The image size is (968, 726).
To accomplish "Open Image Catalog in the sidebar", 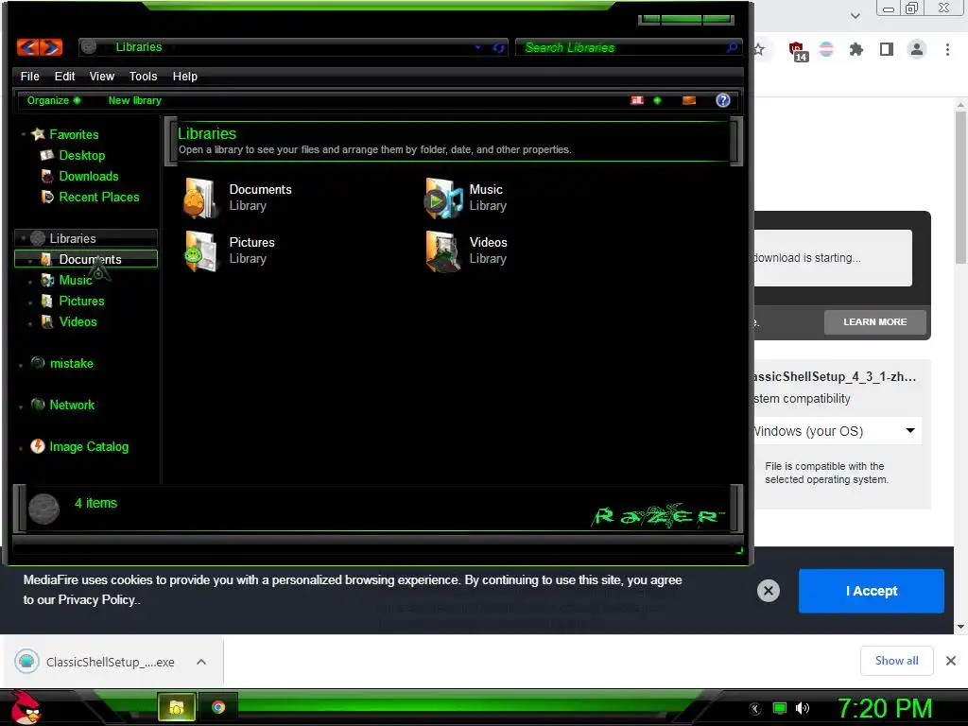I will click(88, 447).
